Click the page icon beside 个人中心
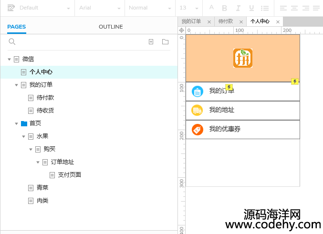Image resolution: width=323 pixels, height=234 pixels. point(24,72)
